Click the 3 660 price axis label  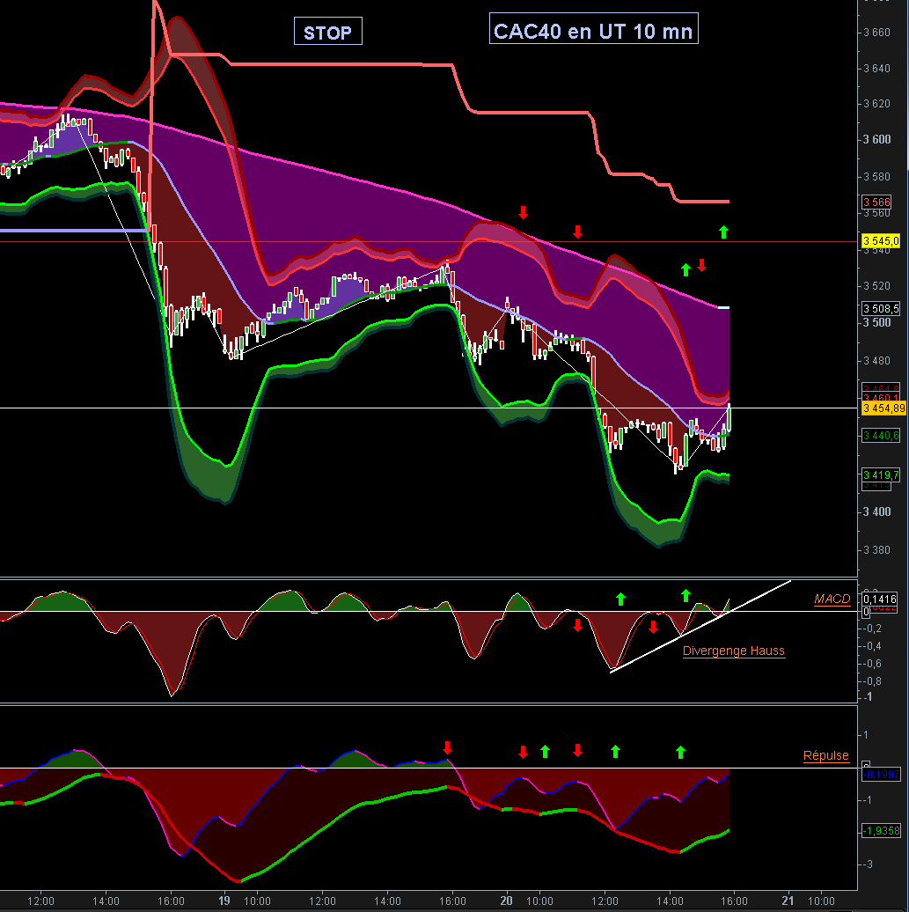coord(876,33)
